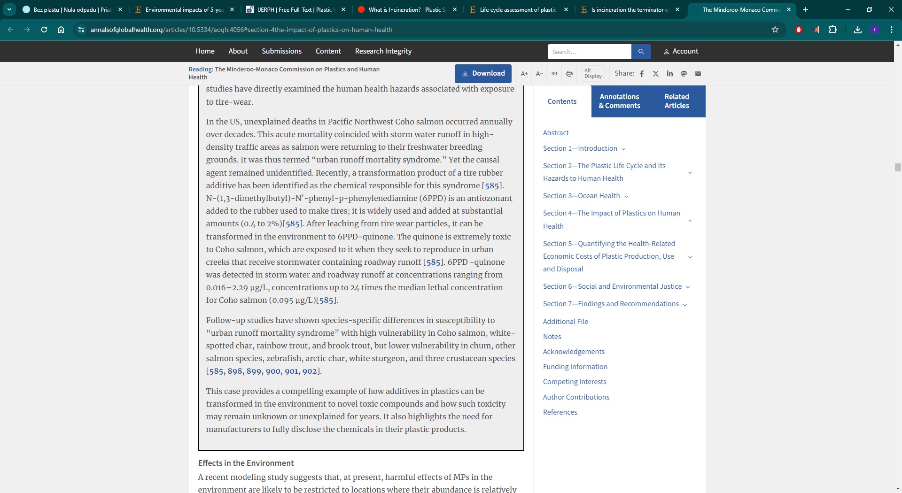
Task: Close the 'Bez plastu' tab
Action: pos(120,9)
